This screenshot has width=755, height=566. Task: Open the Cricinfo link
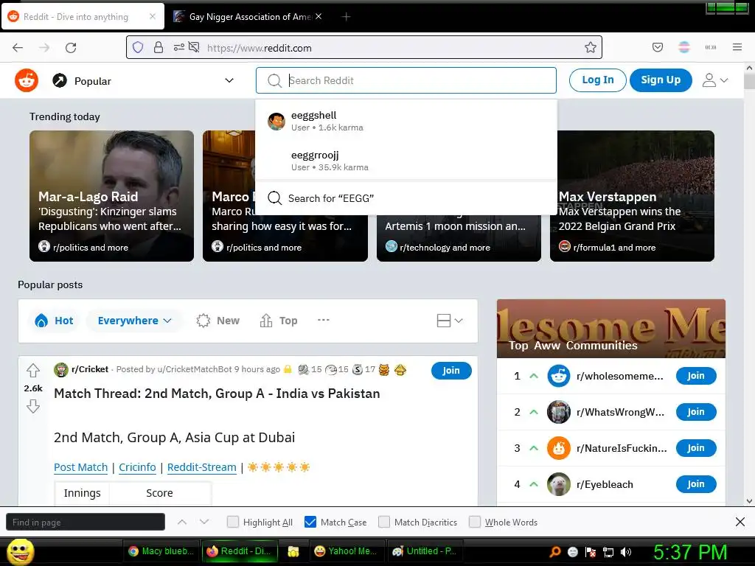tap(137, 467)
